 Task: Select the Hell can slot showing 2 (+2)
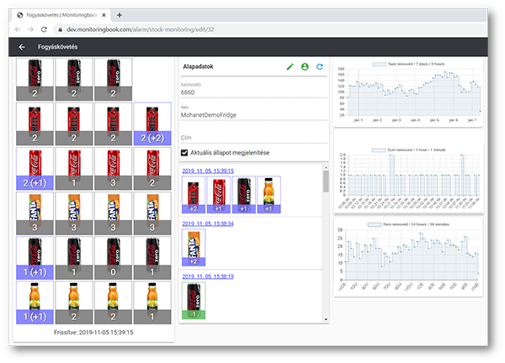click(x=152, y=124)
